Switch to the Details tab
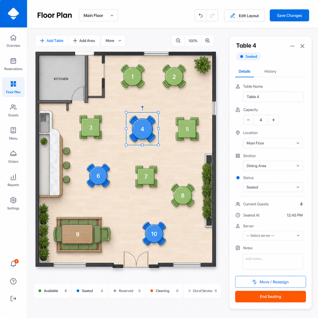Viewport: 318px width, 318px height. tap(244, 71)
